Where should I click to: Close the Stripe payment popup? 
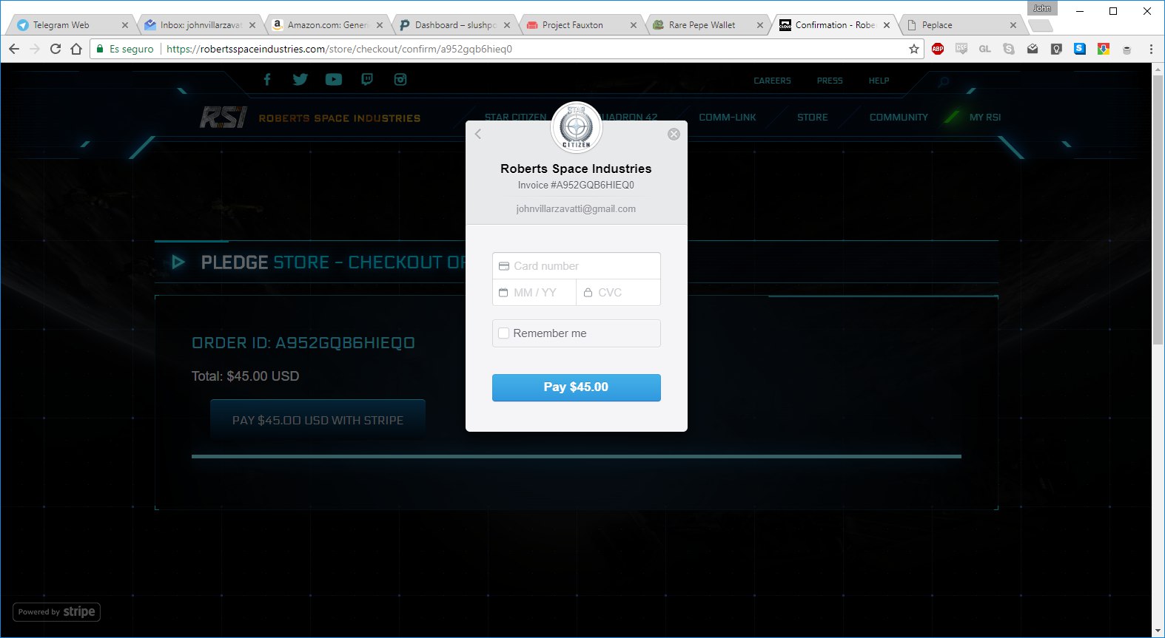pos(674,134)
